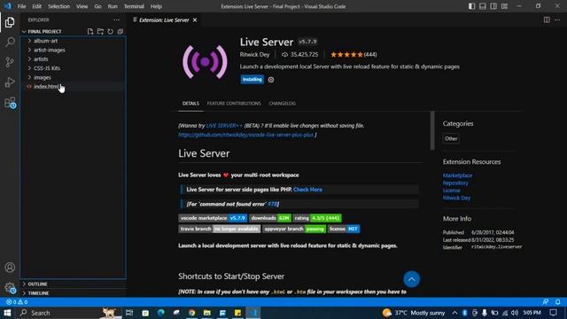Screen dimensions: 567x319
Task: Switch to the FEATURE CONTRIBUTIONS tab
Action: pyautogui.click(x=234, y=104)
